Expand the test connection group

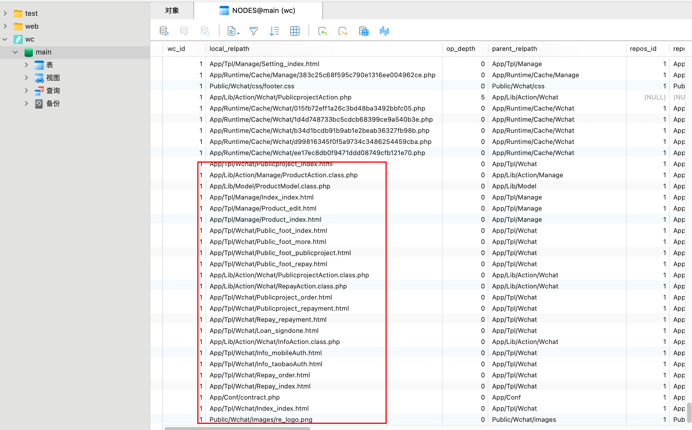click(5, 13)
